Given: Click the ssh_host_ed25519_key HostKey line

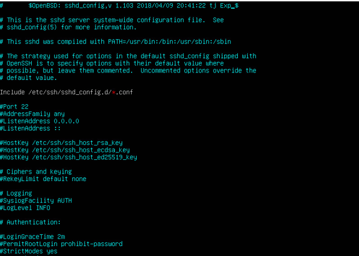Looking at the screenshot, I should pyautogui.click(x=69, y=157).
